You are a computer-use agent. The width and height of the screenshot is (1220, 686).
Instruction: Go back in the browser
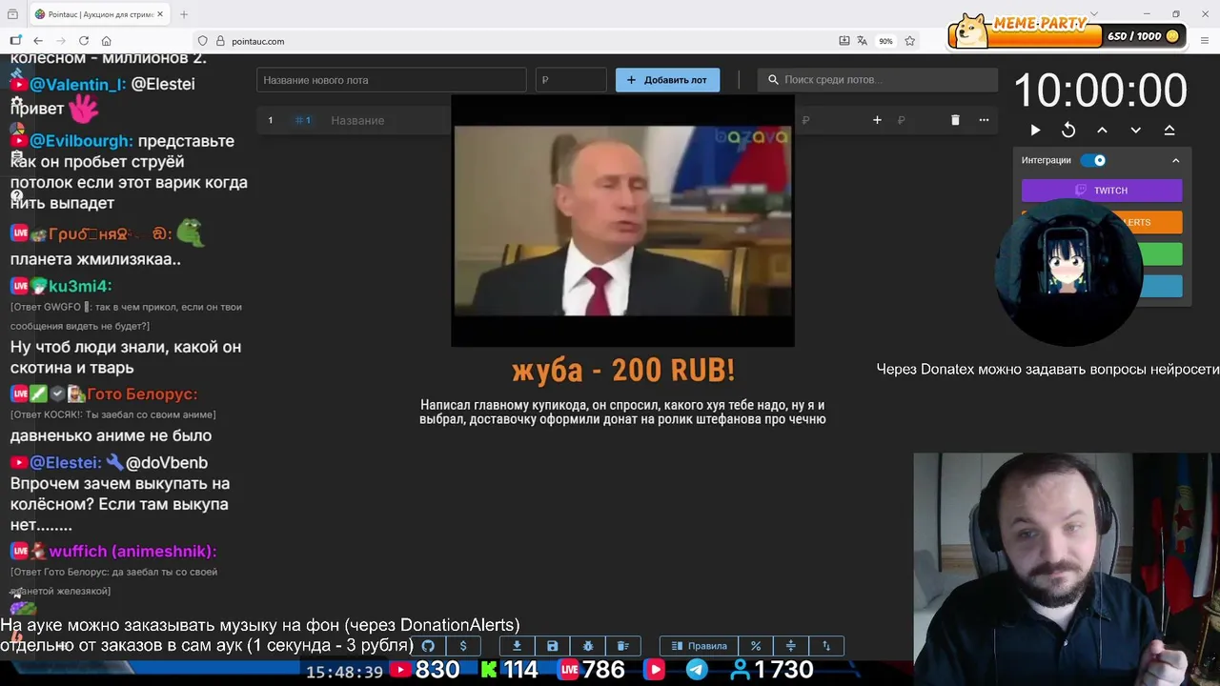pyautogui.click(x=38, y=41)
